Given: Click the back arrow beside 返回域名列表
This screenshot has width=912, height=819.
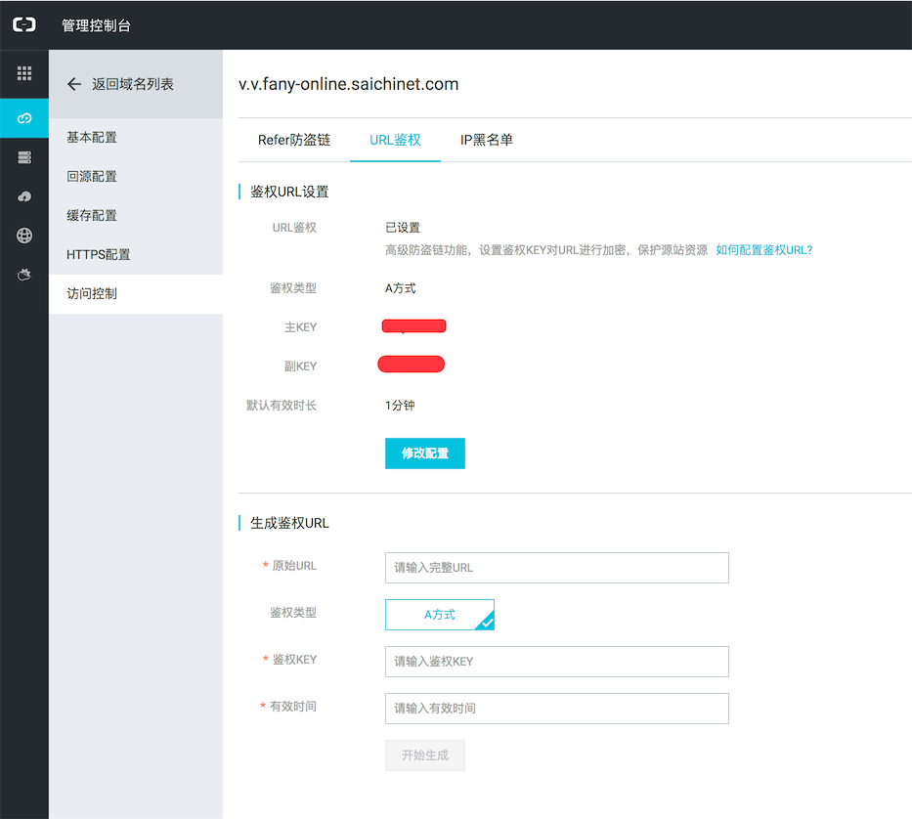Looking at the screenshot, I should coord(74,84).
